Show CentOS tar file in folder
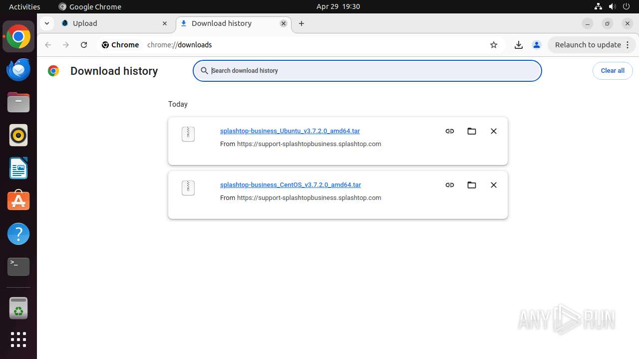639x359 pixels. pos(472,185)
